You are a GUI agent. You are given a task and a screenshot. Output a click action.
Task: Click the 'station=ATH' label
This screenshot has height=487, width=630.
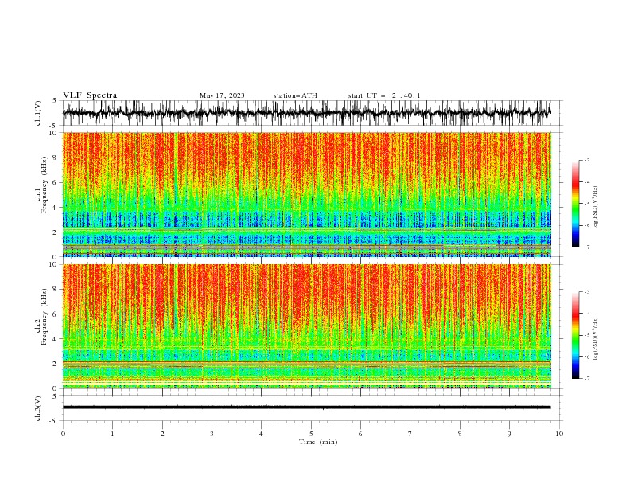[295, 95]
